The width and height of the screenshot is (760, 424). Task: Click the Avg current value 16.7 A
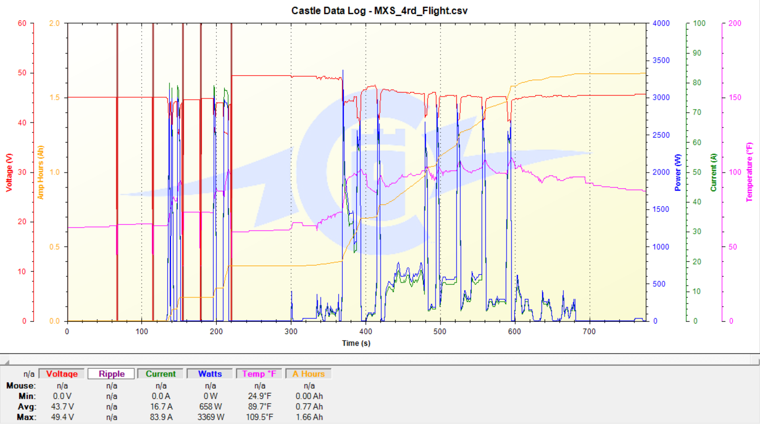(x=161, y=407)
